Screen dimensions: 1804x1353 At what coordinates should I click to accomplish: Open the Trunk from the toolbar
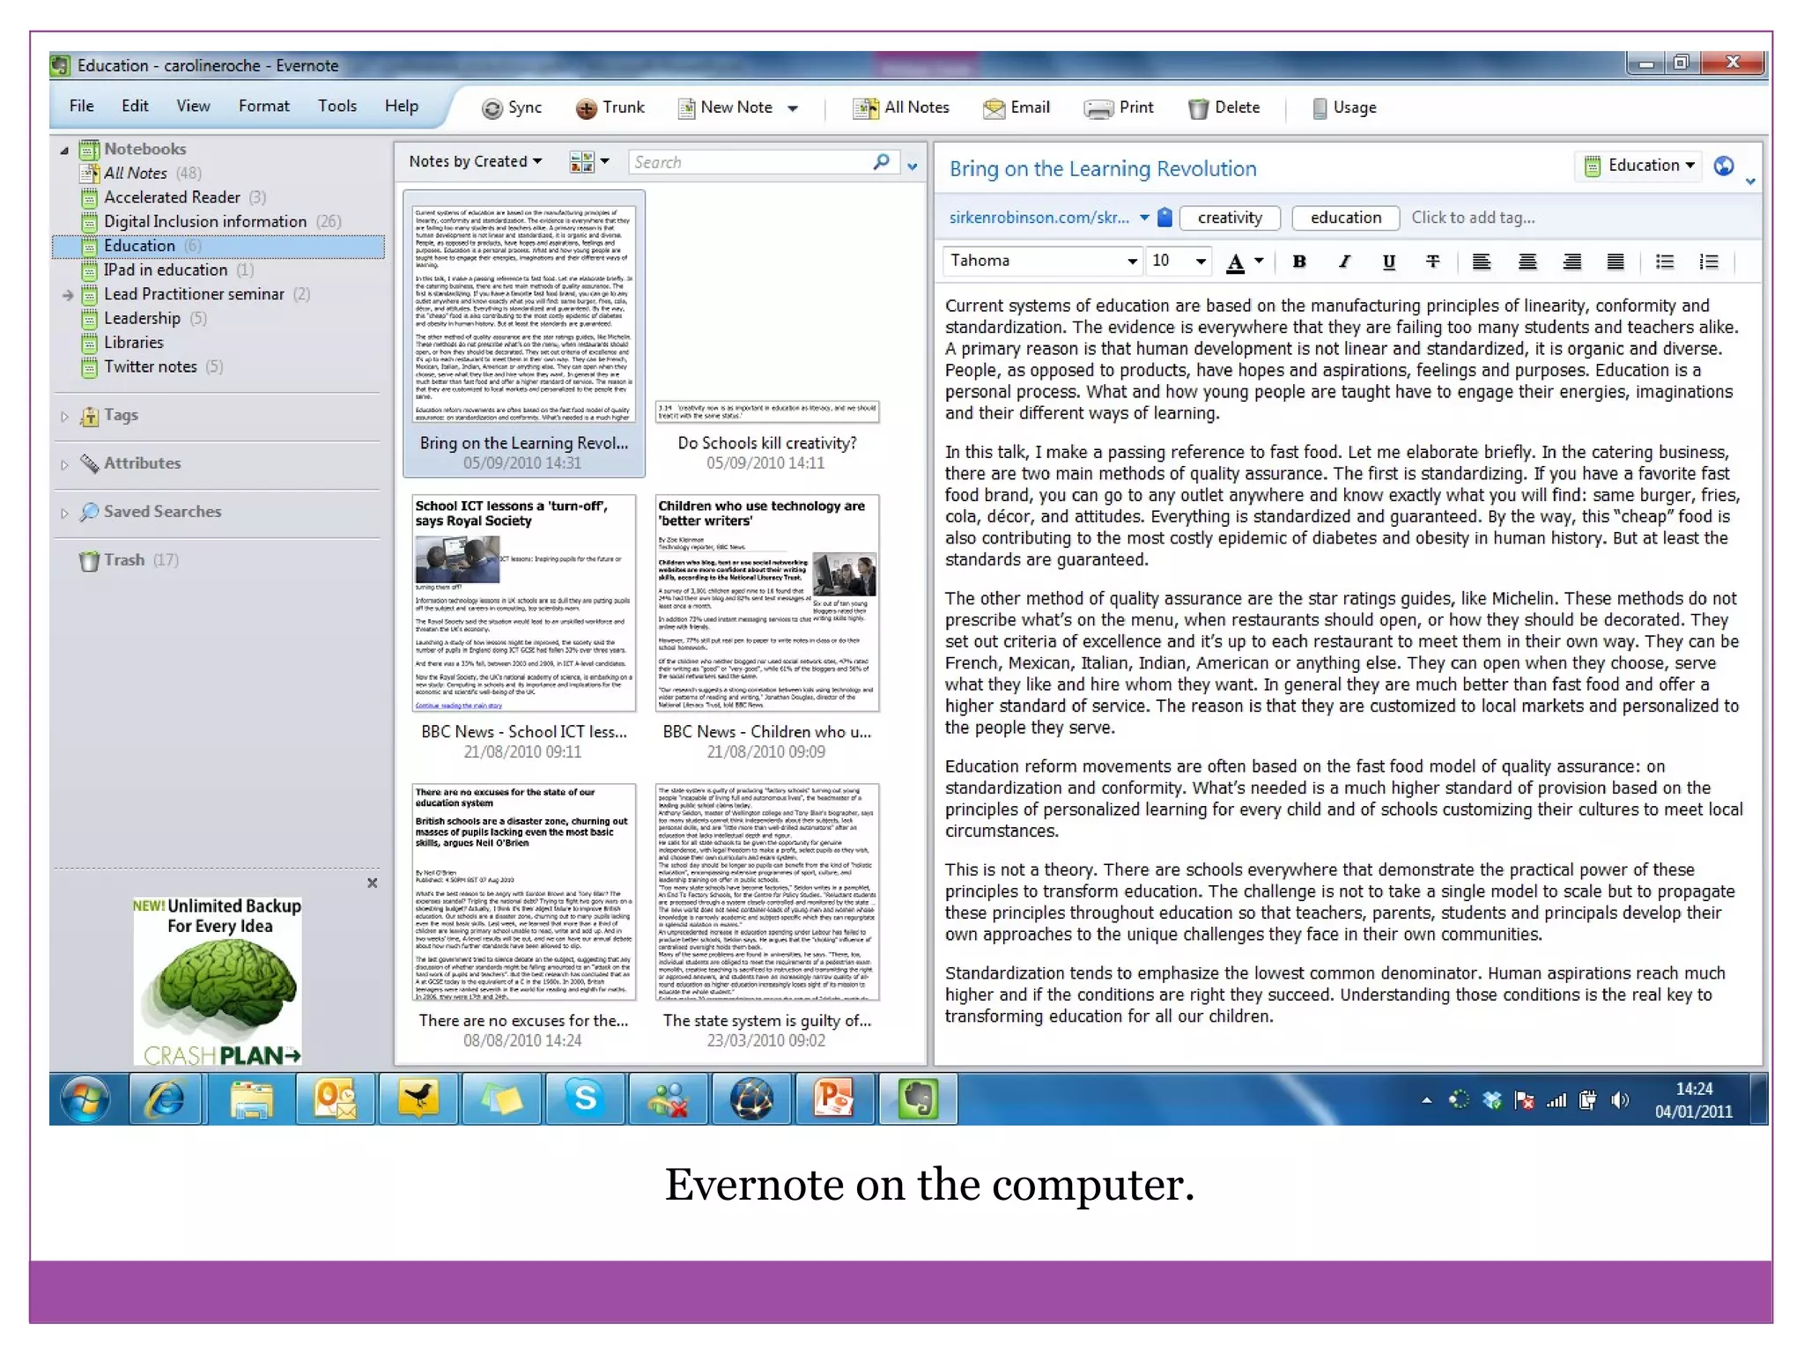point(610,107)
